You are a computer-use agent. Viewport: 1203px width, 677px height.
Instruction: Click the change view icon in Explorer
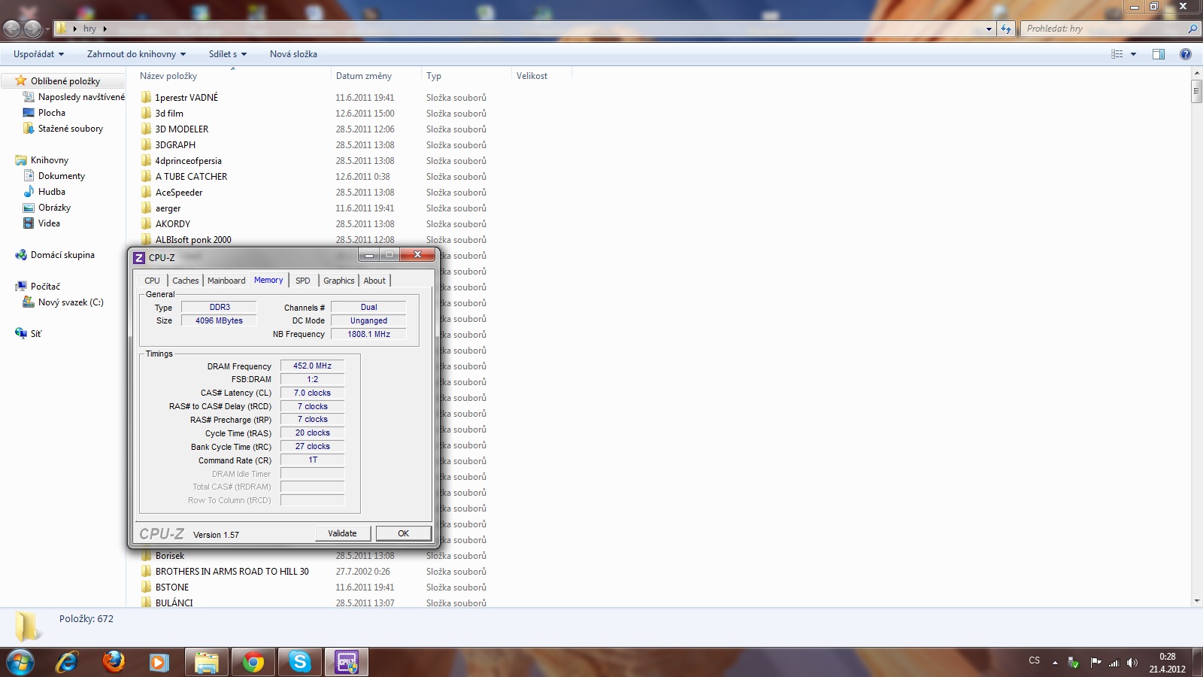[1117, 54]
